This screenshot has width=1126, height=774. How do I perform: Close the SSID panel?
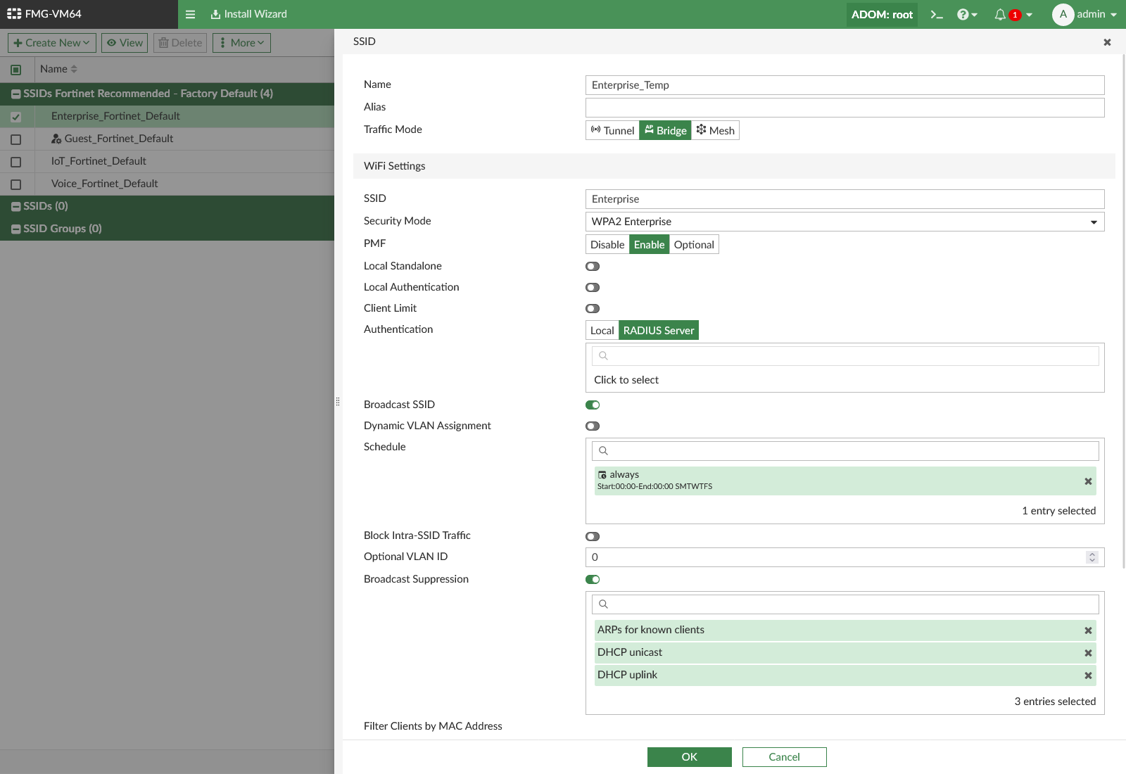(x=1107, y=42)
